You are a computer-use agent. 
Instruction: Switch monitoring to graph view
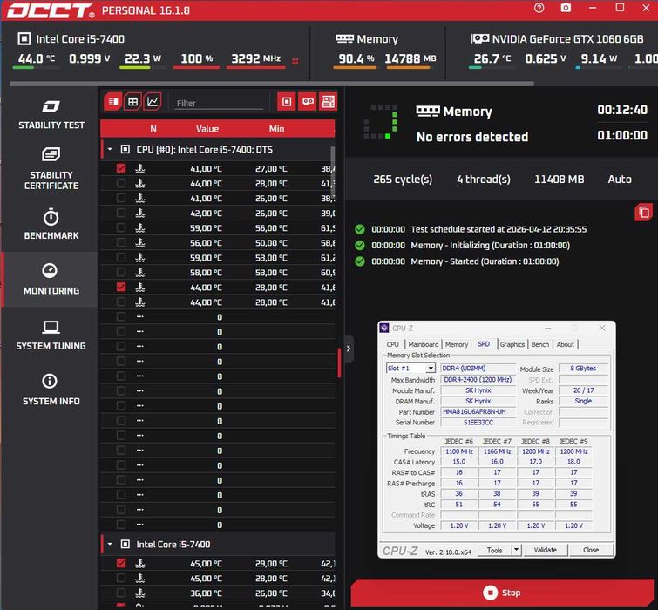coord(153,102)
